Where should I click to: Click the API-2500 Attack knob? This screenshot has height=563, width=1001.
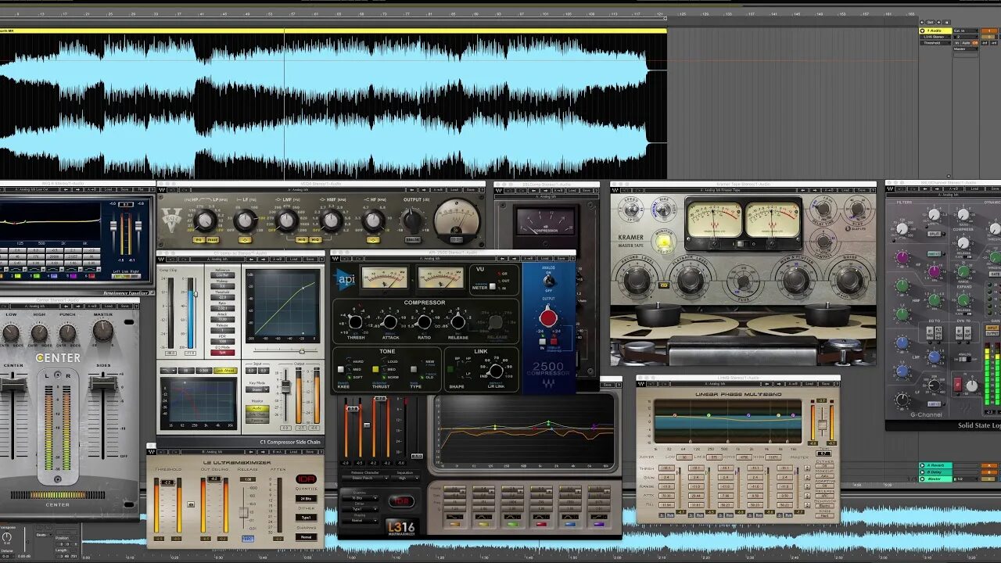389,322
